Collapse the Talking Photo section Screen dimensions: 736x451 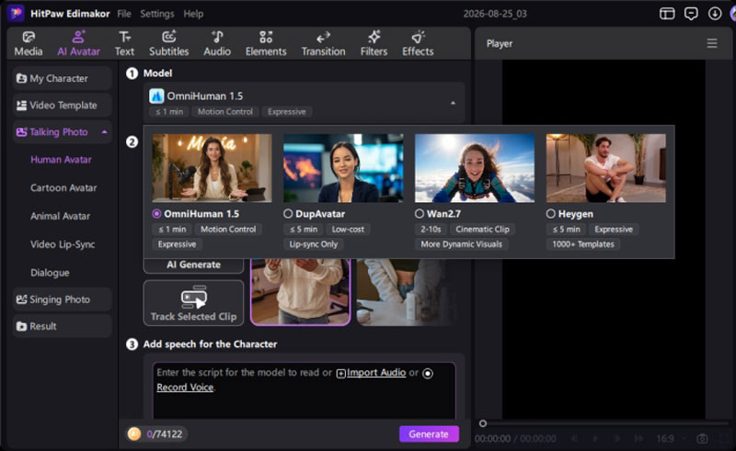click(104, 132)
